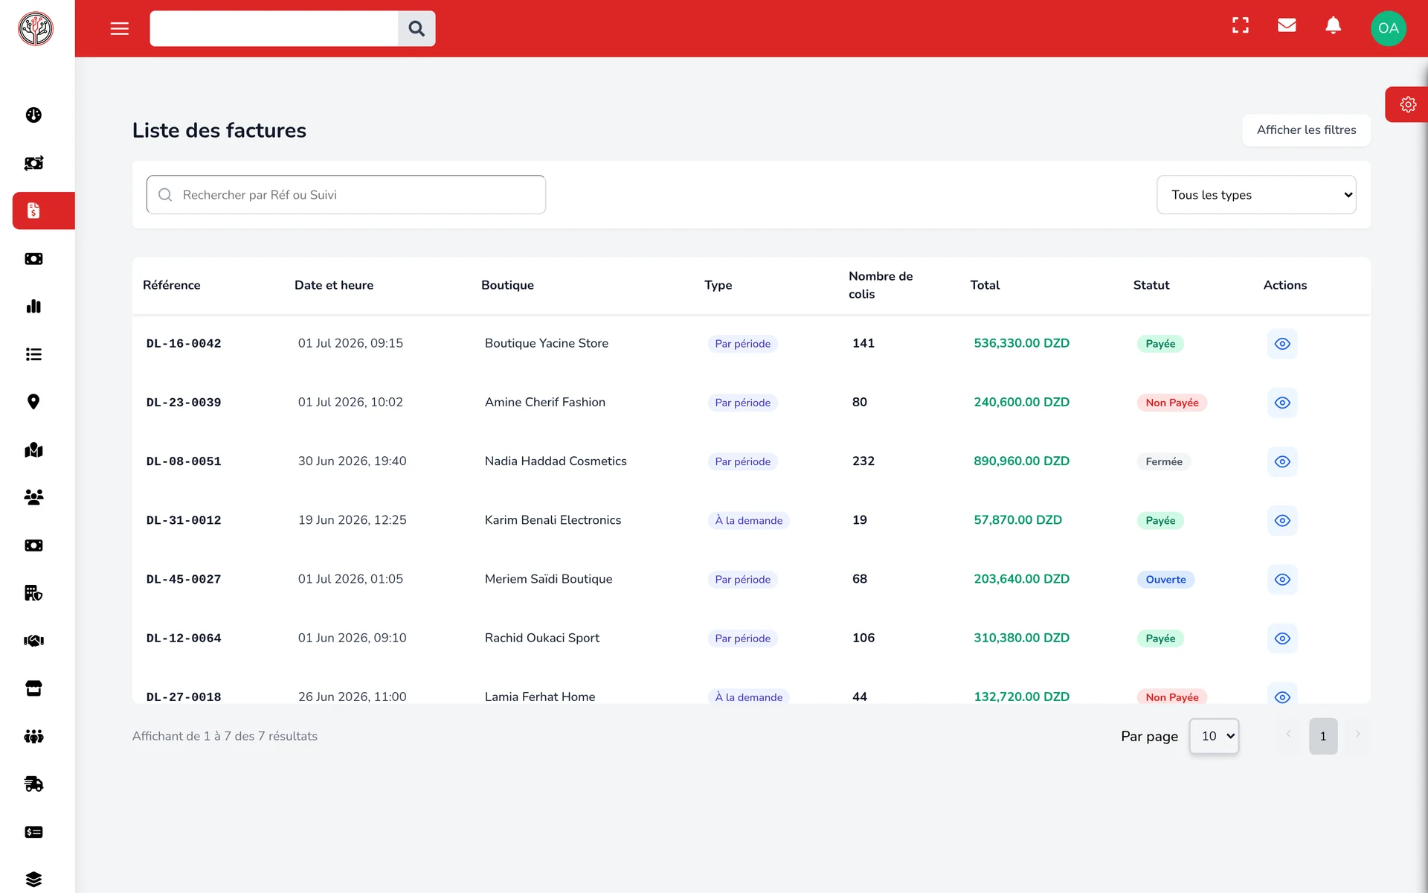Open the layers stack icon in sidebar
The height and width of the screenshot is (893, 1428).
pyautogui.click(x=33, y=879)
